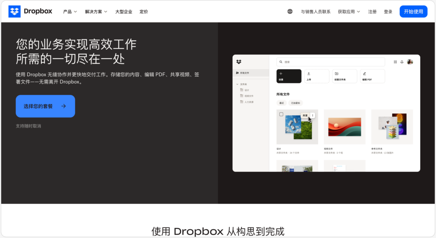Click the 搜索 field in the preview
This screenshot has height=238, width=436.
coord(330,62)
